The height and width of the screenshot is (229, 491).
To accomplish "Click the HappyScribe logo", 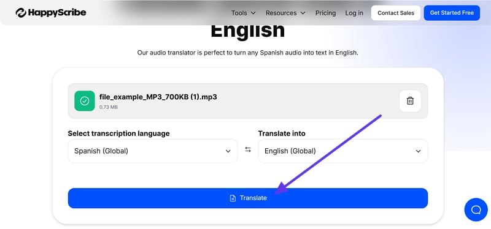I will [51, 13].
